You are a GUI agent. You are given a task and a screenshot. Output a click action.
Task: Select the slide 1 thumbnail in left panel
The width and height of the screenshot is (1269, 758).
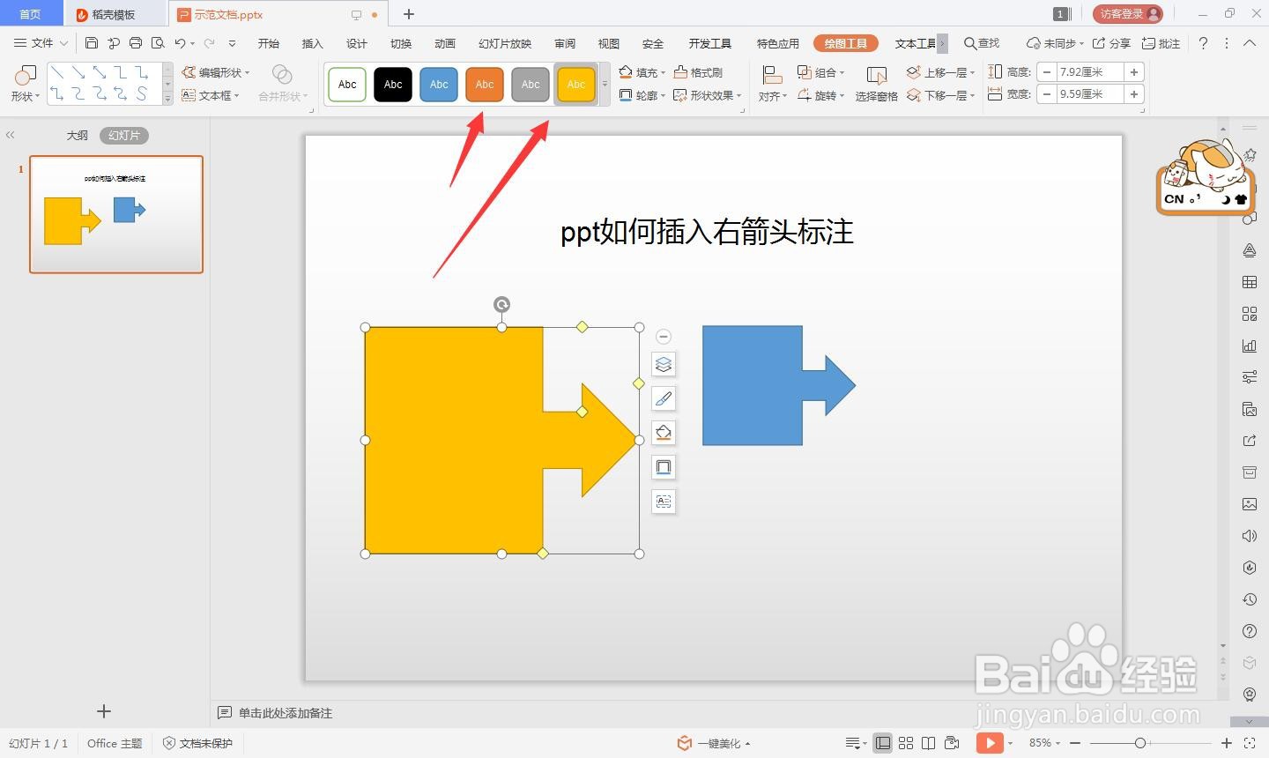click(116, 213)
